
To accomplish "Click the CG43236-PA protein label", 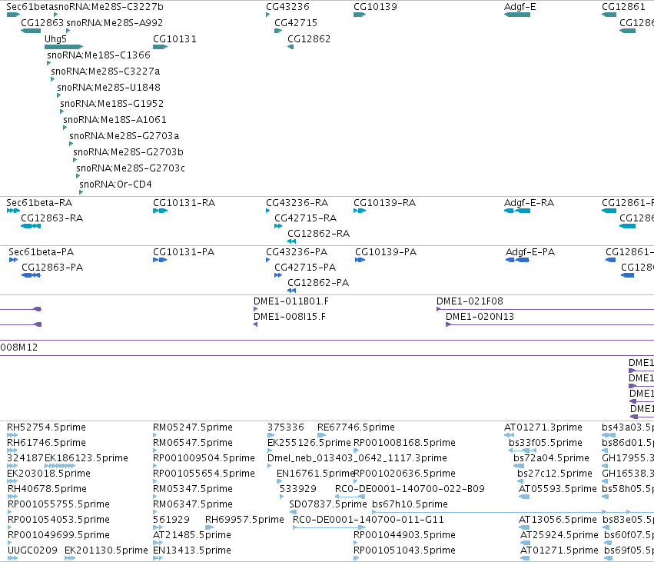I will click(297, 252).
